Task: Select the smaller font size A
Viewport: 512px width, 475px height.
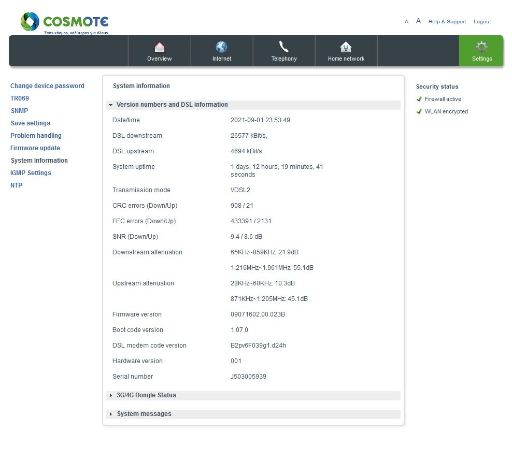Action: [406, 22]
